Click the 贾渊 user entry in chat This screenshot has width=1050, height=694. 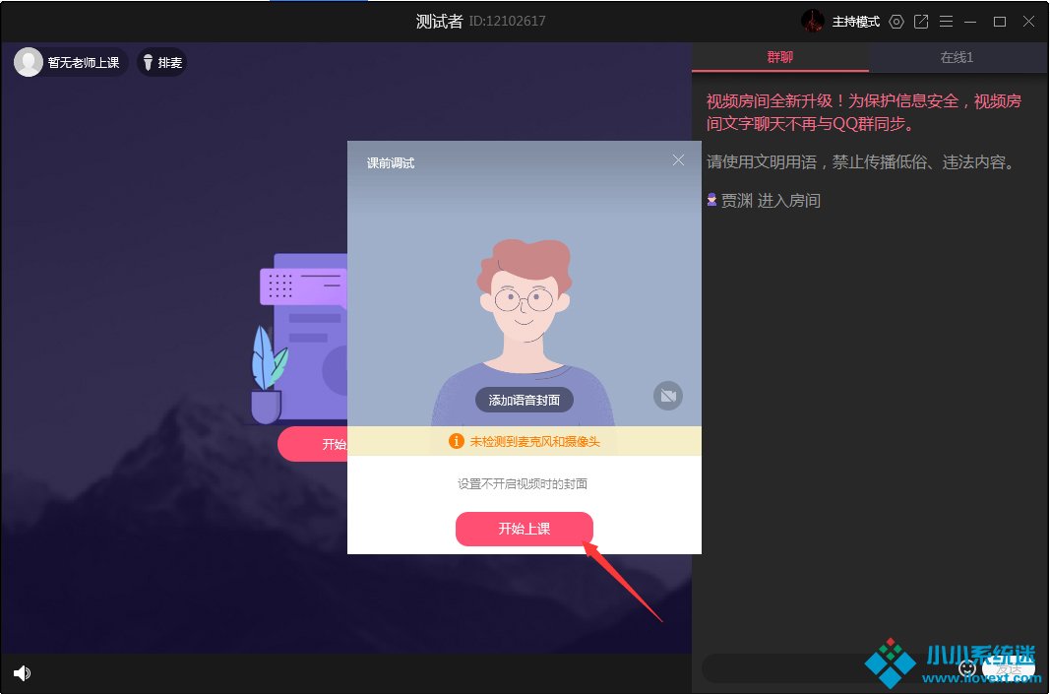pos(736,201)
